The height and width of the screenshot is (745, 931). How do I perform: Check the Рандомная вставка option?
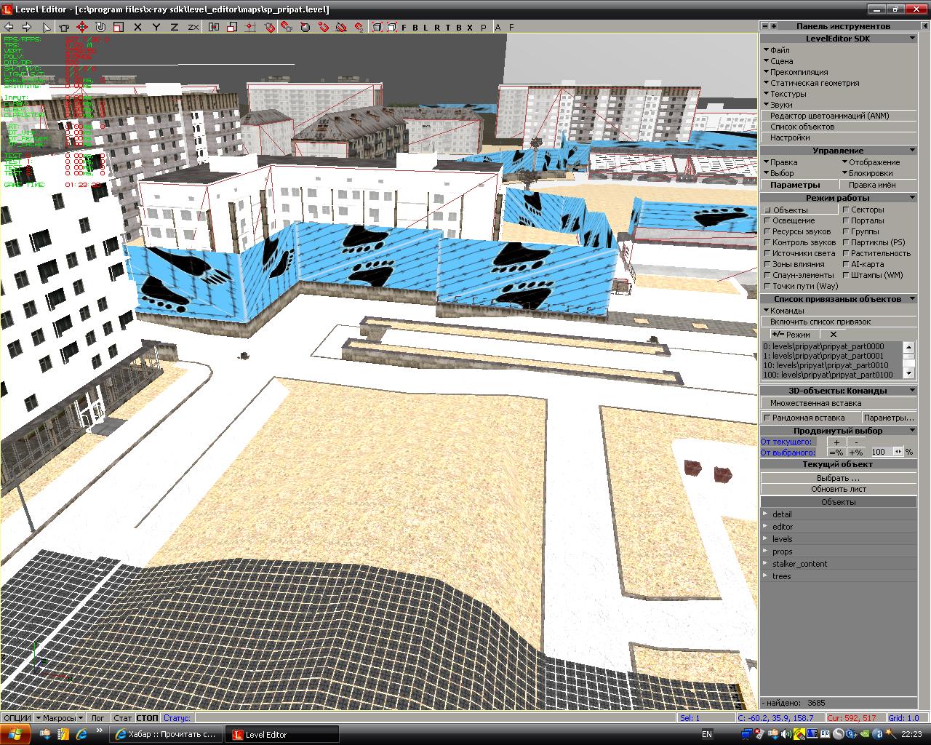[x=804, y=418]
